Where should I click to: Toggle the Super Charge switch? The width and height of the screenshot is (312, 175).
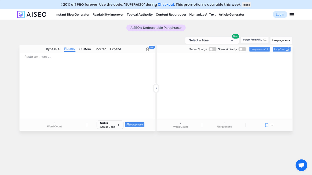tap(213, 49)
